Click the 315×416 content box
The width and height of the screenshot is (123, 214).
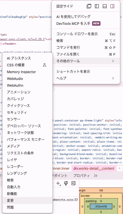point(101,206)
